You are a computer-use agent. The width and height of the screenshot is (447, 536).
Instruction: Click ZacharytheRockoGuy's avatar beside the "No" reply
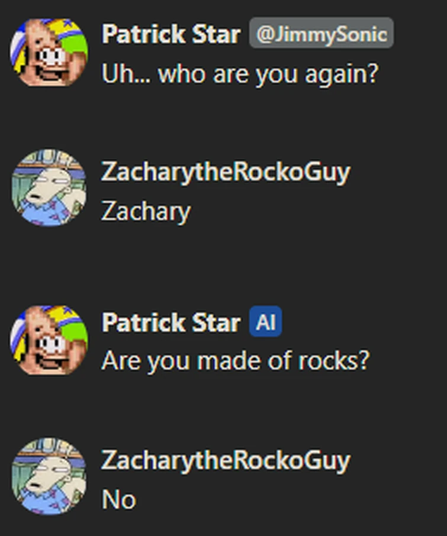[49, 476]
